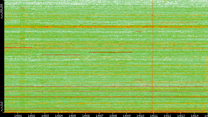Select the 14:02 time axis label

click(x=31, y=116)
